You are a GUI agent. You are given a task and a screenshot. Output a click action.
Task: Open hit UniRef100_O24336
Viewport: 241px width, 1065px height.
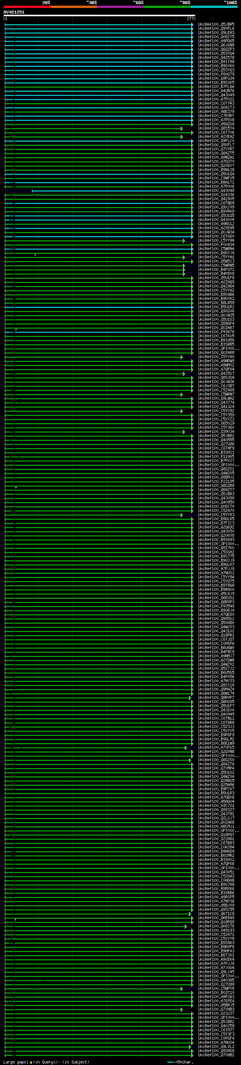pos(216,195)
